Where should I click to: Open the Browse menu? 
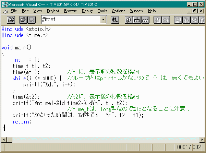pyautogui.click(x=70, y=11)
